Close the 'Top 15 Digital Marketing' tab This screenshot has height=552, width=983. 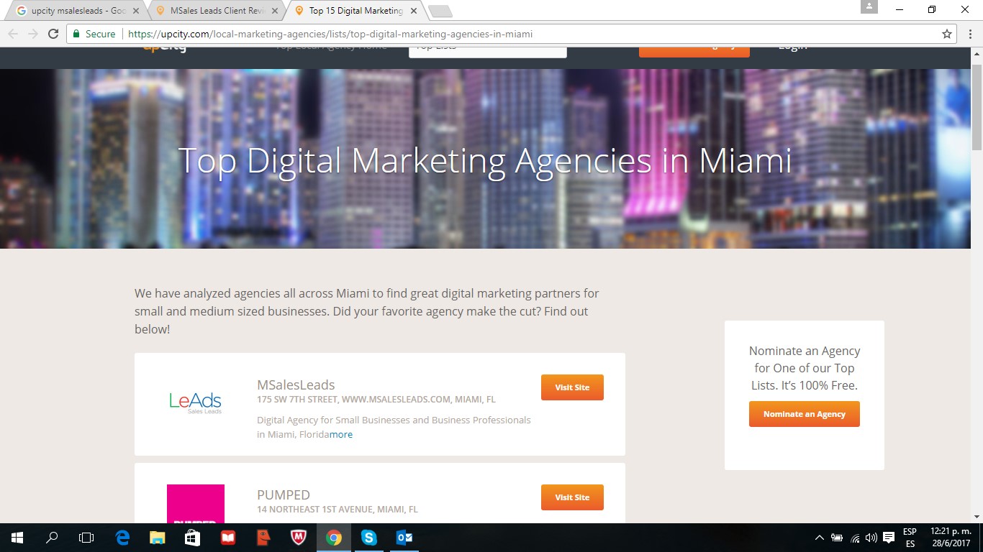coord(413,11)
